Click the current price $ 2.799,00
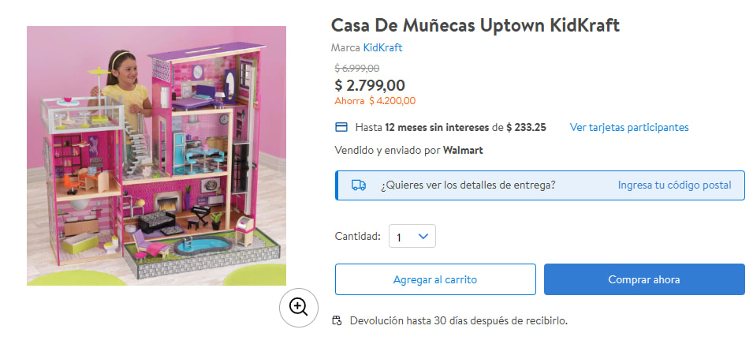 (x=370, y=85)
